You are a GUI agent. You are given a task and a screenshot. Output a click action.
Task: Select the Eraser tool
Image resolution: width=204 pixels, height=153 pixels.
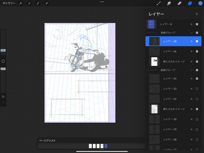179,3
